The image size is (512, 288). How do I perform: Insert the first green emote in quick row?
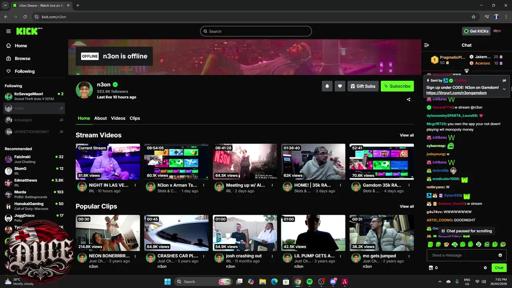(x=430, y=244)
